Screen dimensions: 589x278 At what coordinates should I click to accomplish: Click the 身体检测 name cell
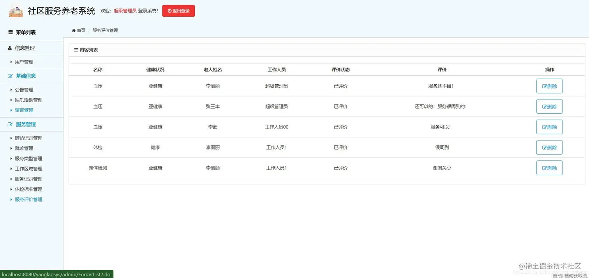tap(98, 168)
